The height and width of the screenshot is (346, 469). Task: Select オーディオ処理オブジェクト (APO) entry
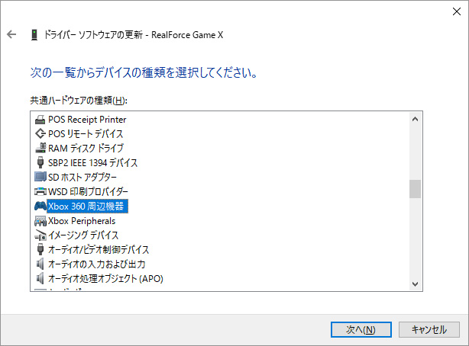point(105,278)
